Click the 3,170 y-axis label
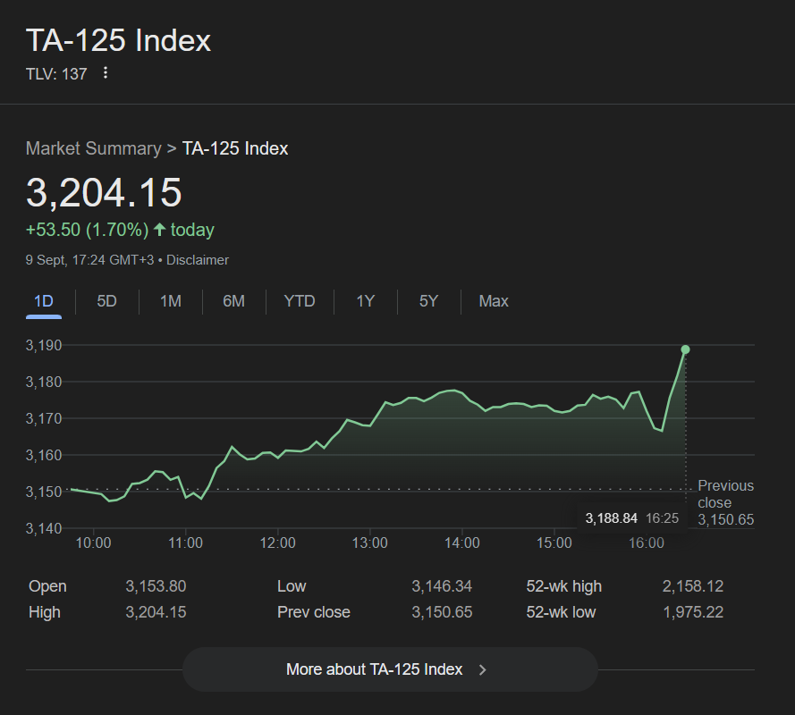The width and height of the screenshot is (795, 715). click(44, 418)
